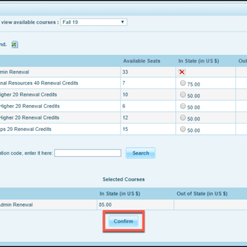This screenshot has height=247, width=247.
Task: Click the Confirm button
Action: tap(124, 221)
